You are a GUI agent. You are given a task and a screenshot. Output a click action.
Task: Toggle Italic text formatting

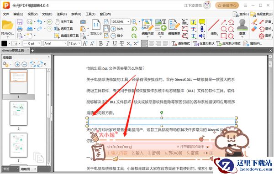(x=108, y=43)
